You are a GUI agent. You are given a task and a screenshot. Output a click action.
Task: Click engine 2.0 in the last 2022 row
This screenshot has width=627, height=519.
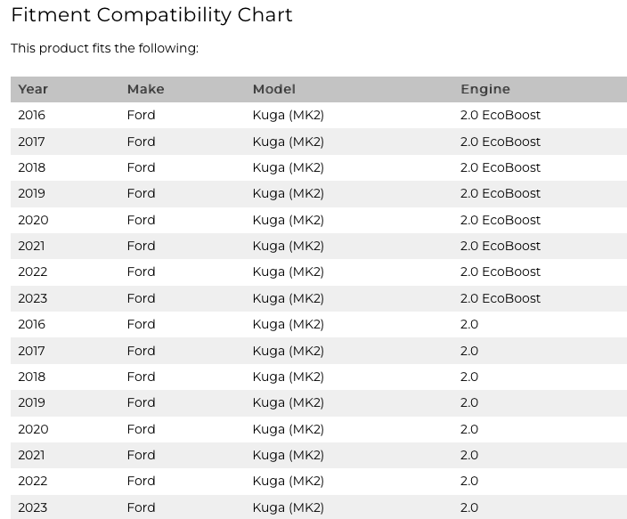[469, 481]
